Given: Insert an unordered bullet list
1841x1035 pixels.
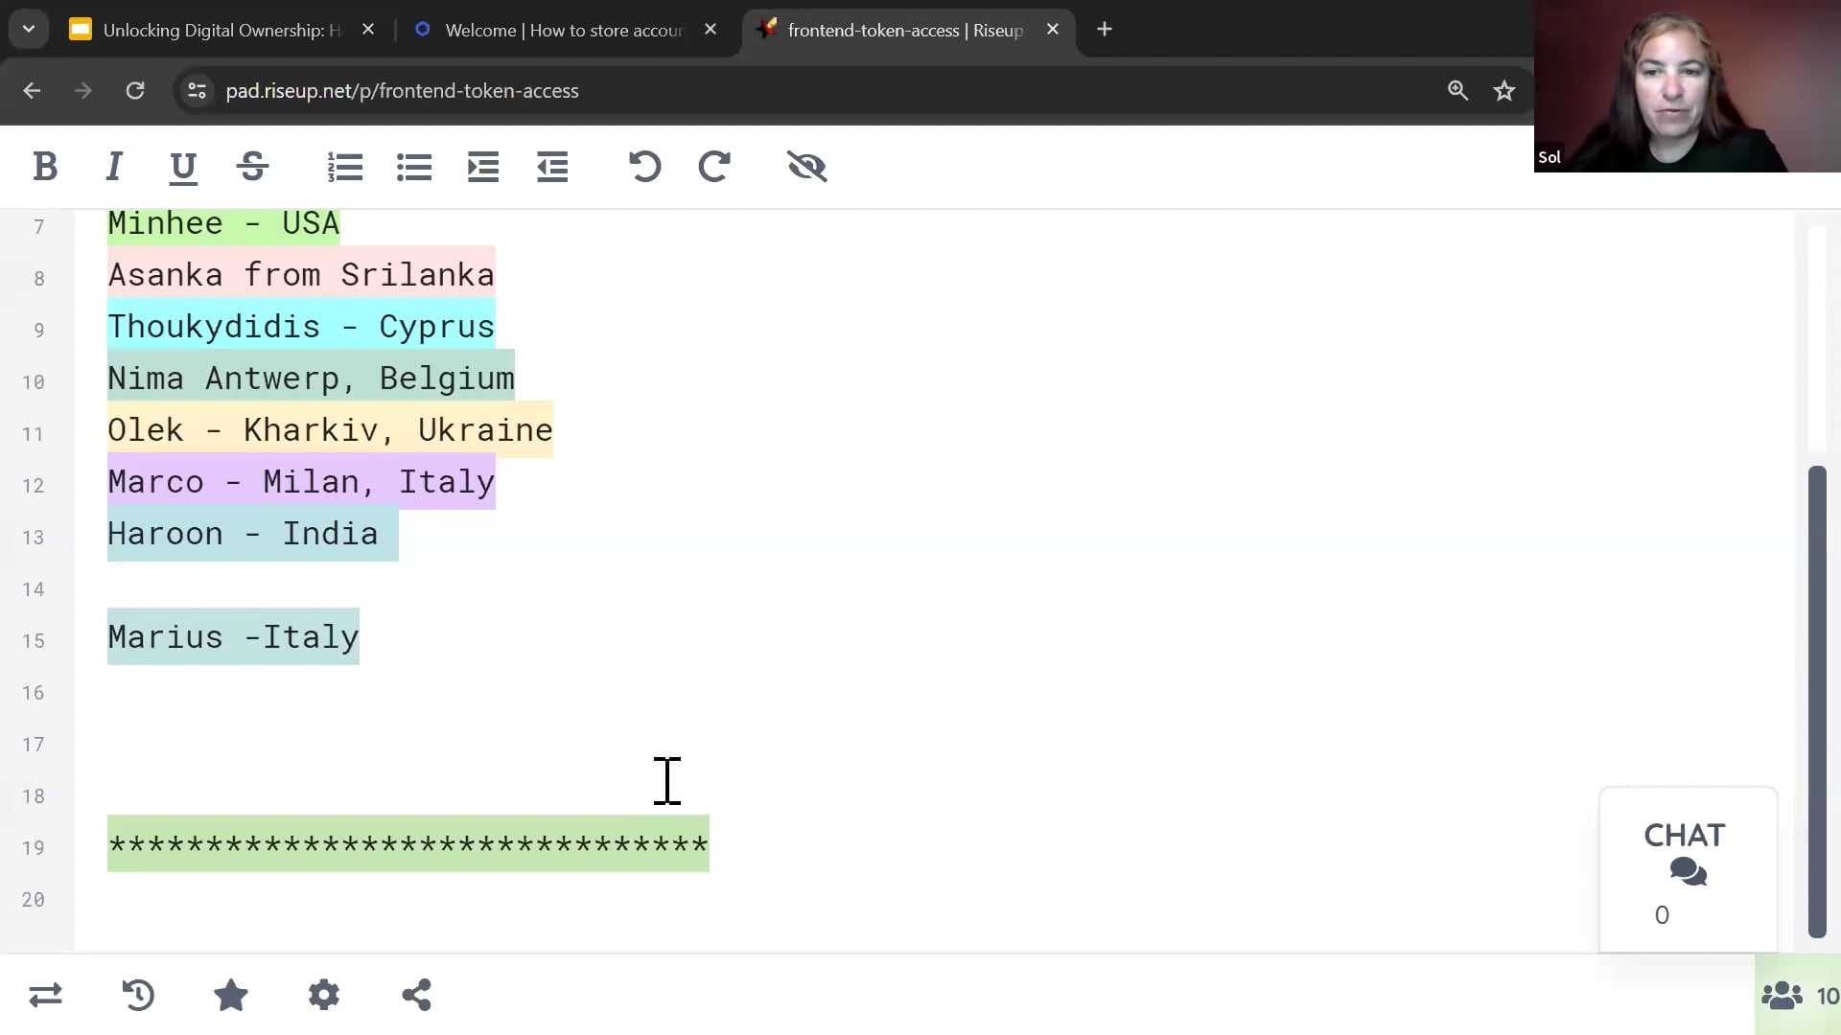Looking at the screenshot, I should pos(413,167).
